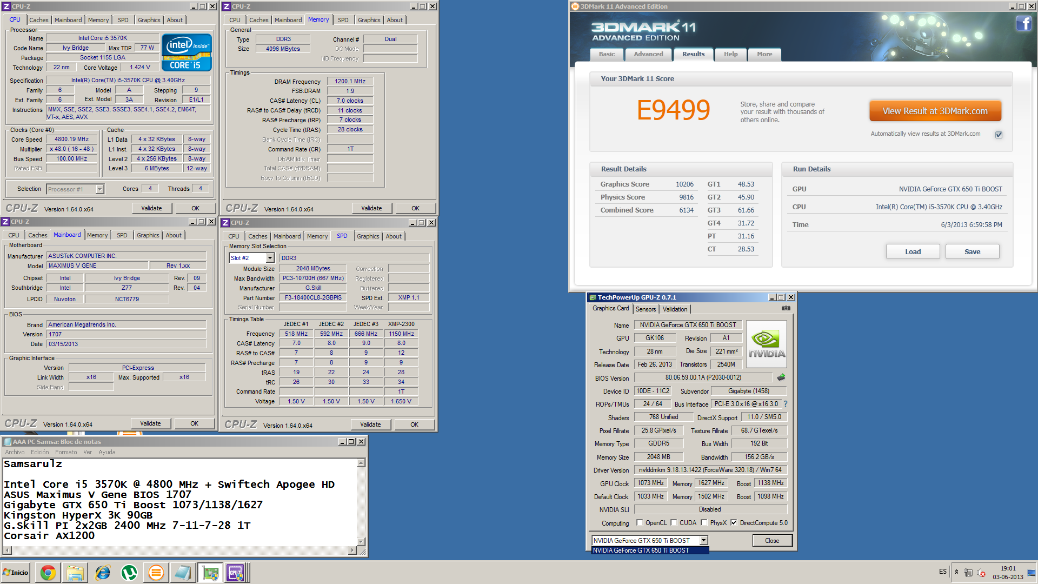Click BIOS Version field 80.06.59.00.1A in GPU-Z

(x=703, y=377)
